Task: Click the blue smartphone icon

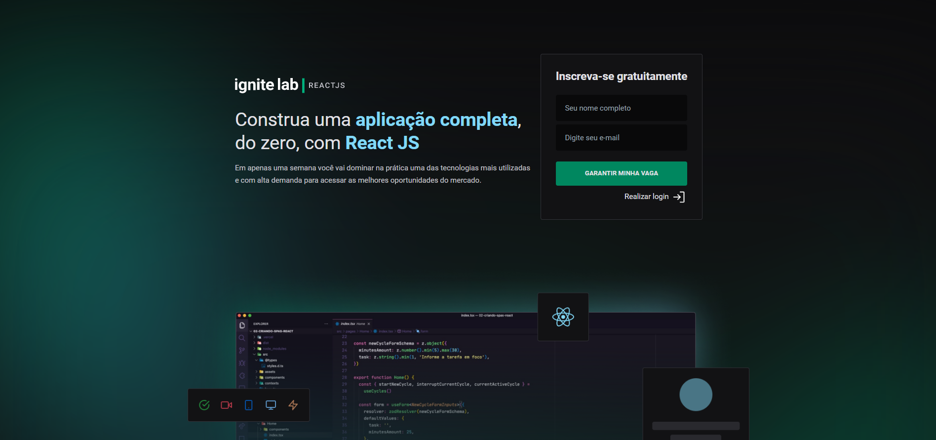Action: pyautogui.click(x=249, y=405)
